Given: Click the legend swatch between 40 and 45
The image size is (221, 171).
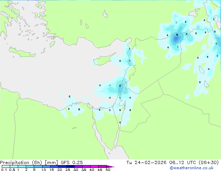Looking at the screenshot, I should tap(94, 166).
